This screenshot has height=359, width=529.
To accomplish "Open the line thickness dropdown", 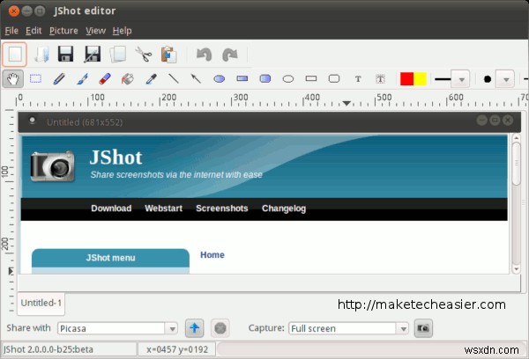I will point(461,79).
